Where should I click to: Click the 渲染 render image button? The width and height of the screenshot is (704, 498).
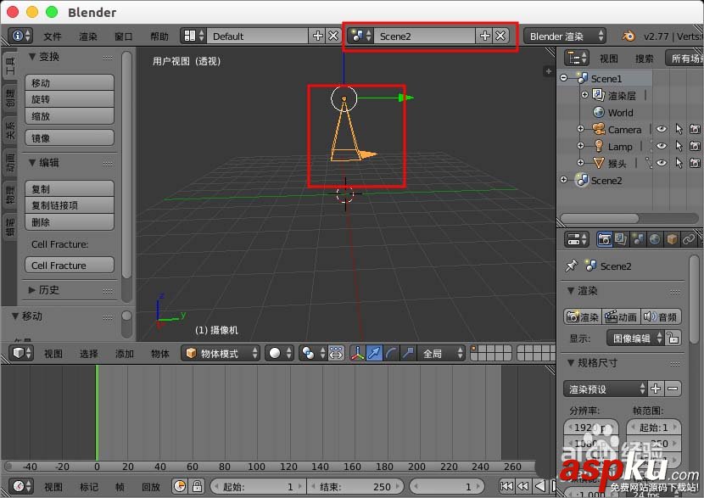point(583,316)
